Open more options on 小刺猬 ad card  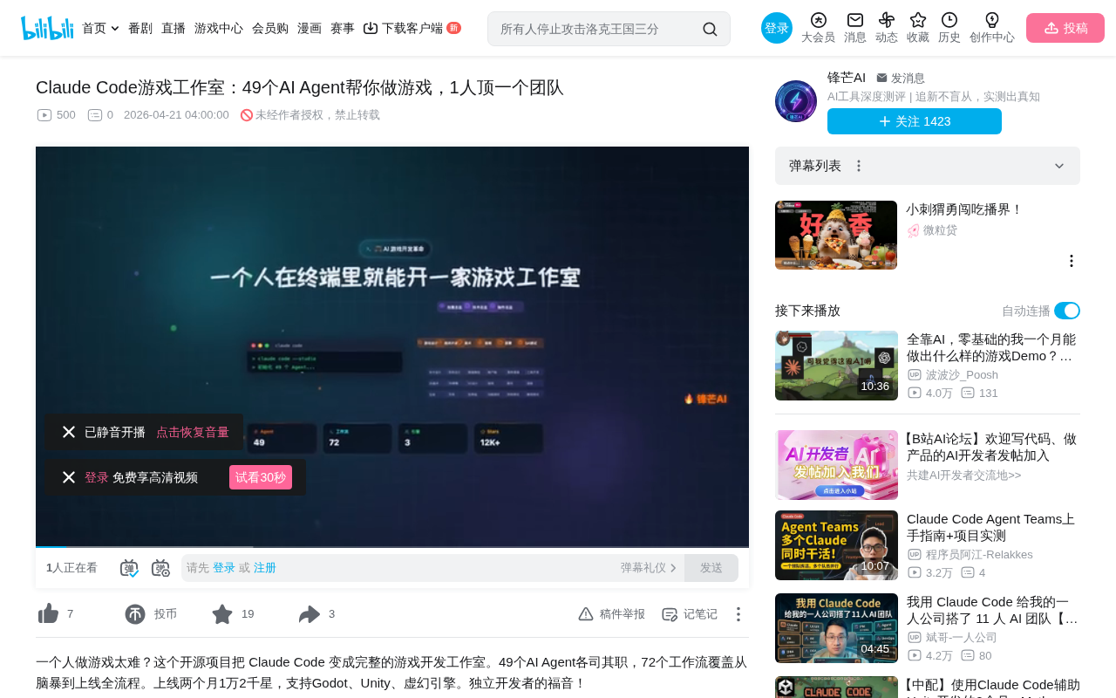click(1072, 261)
